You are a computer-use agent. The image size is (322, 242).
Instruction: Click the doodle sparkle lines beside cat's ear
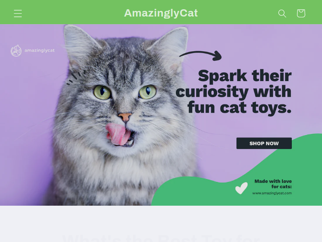[x=76, y=77]
